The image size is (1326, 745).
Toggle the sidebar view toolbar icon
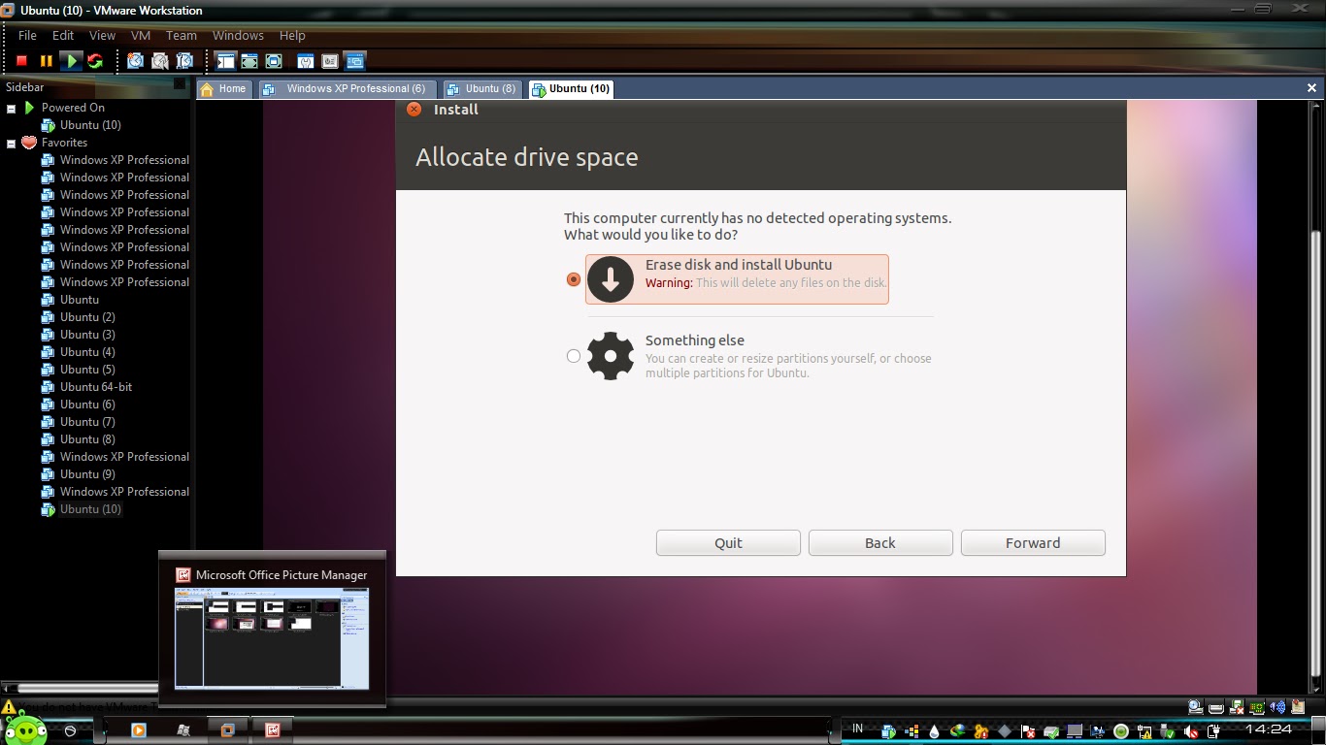[225, 61]
